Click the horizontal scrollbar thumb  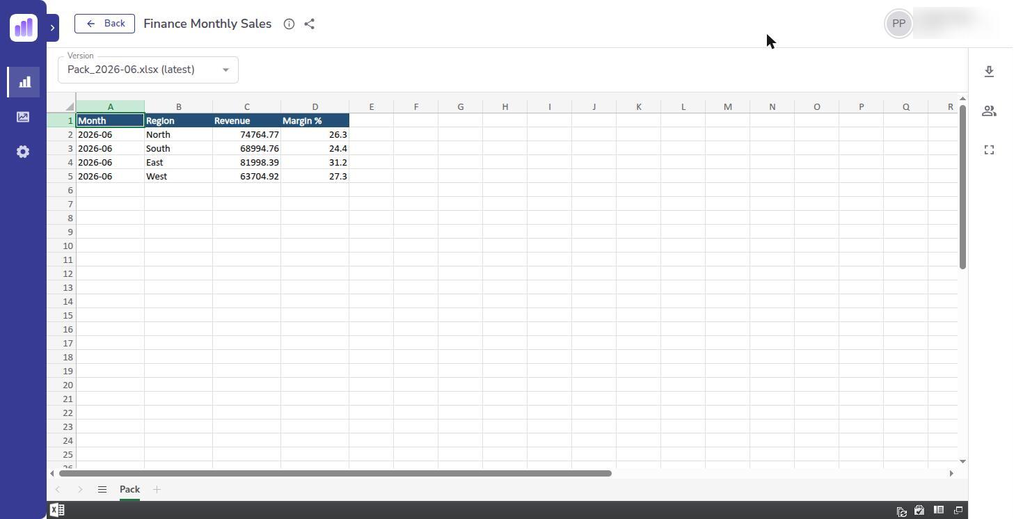coord(335,473)
